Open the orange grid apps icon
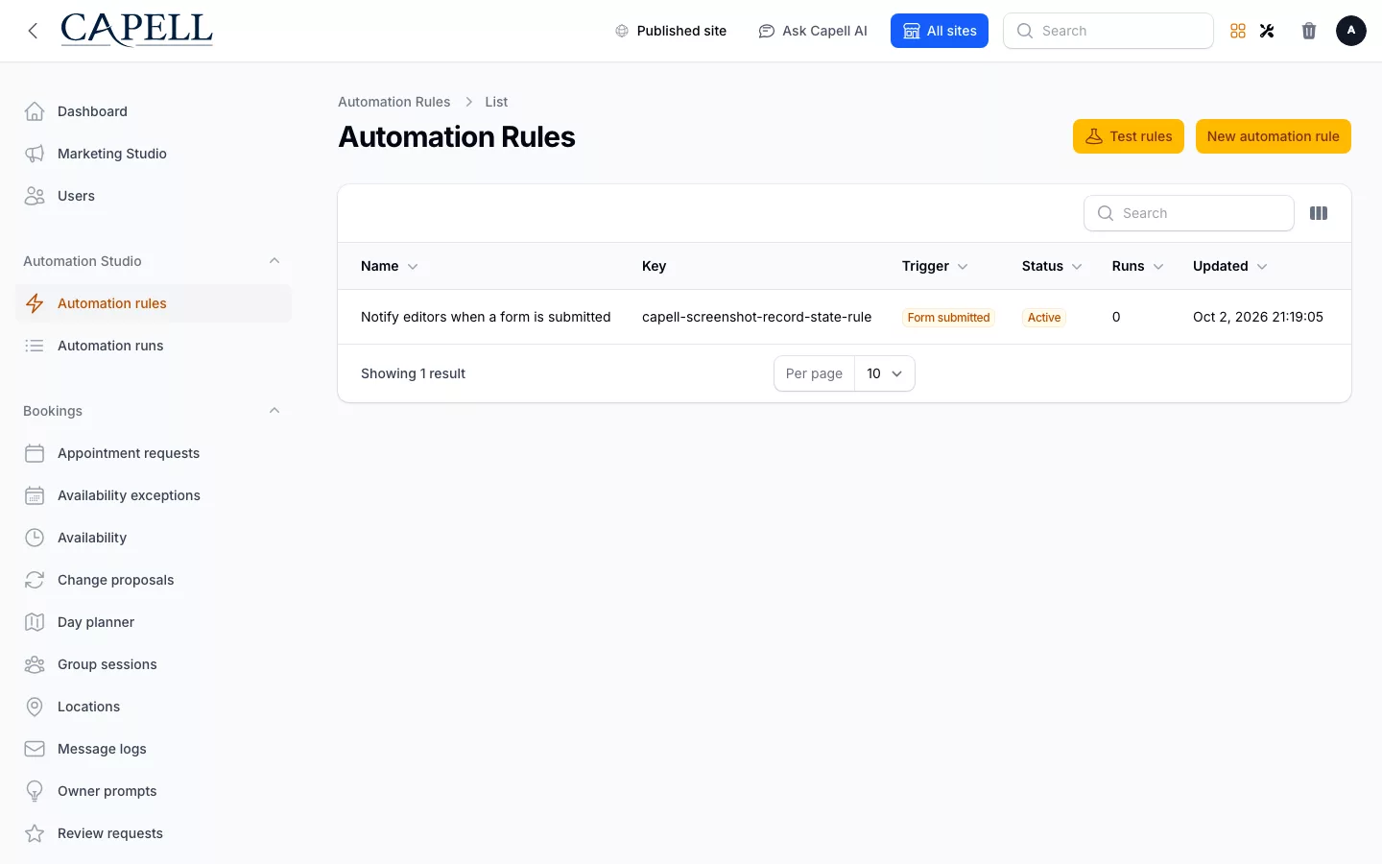The image size is (1382, 864). pos(1238,31)
